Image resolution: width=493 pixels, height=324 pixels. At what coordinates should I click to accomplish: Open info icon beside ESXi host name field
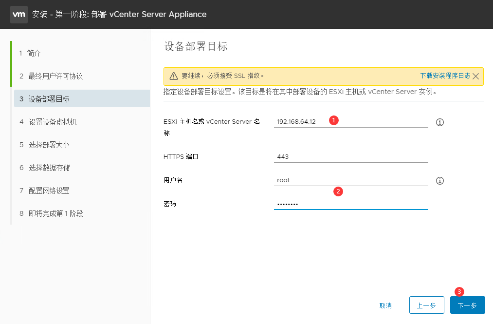click(440, 122)
